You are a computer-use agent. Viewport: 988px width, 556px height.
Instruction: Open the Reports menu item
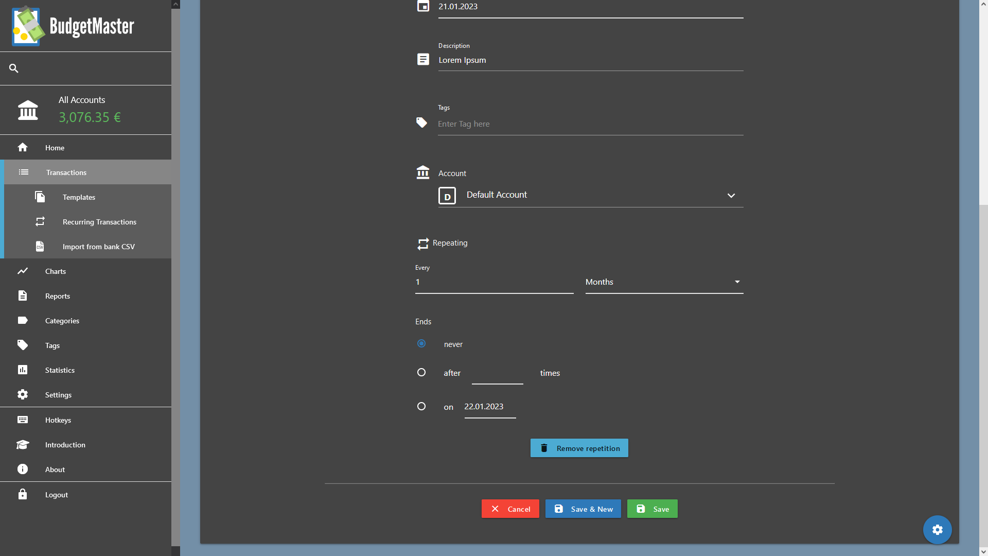85,296
